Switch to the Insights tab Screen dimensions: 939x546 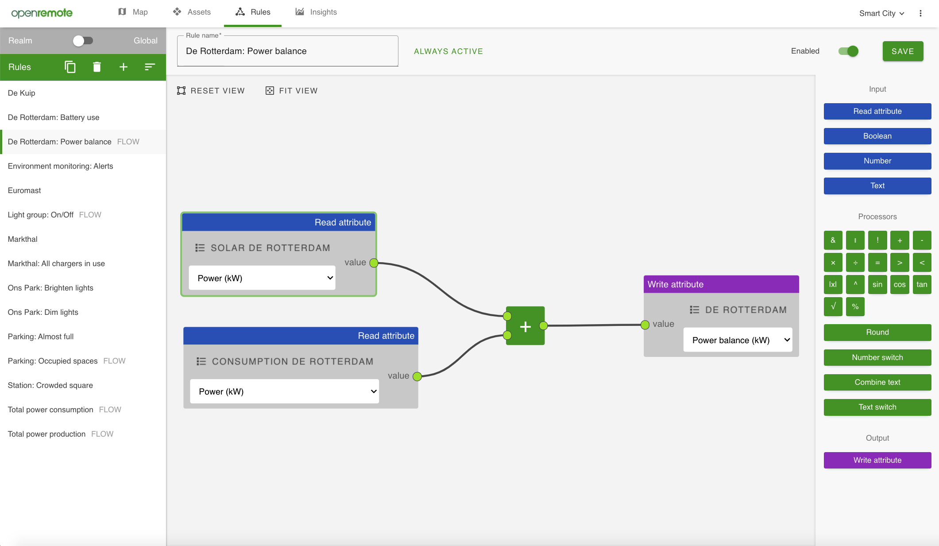(316, 12)
